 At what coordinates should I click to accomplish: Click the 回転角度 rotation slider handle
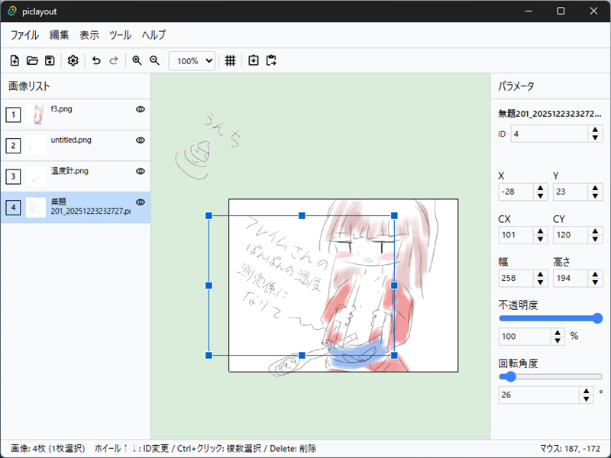(510, 376)
